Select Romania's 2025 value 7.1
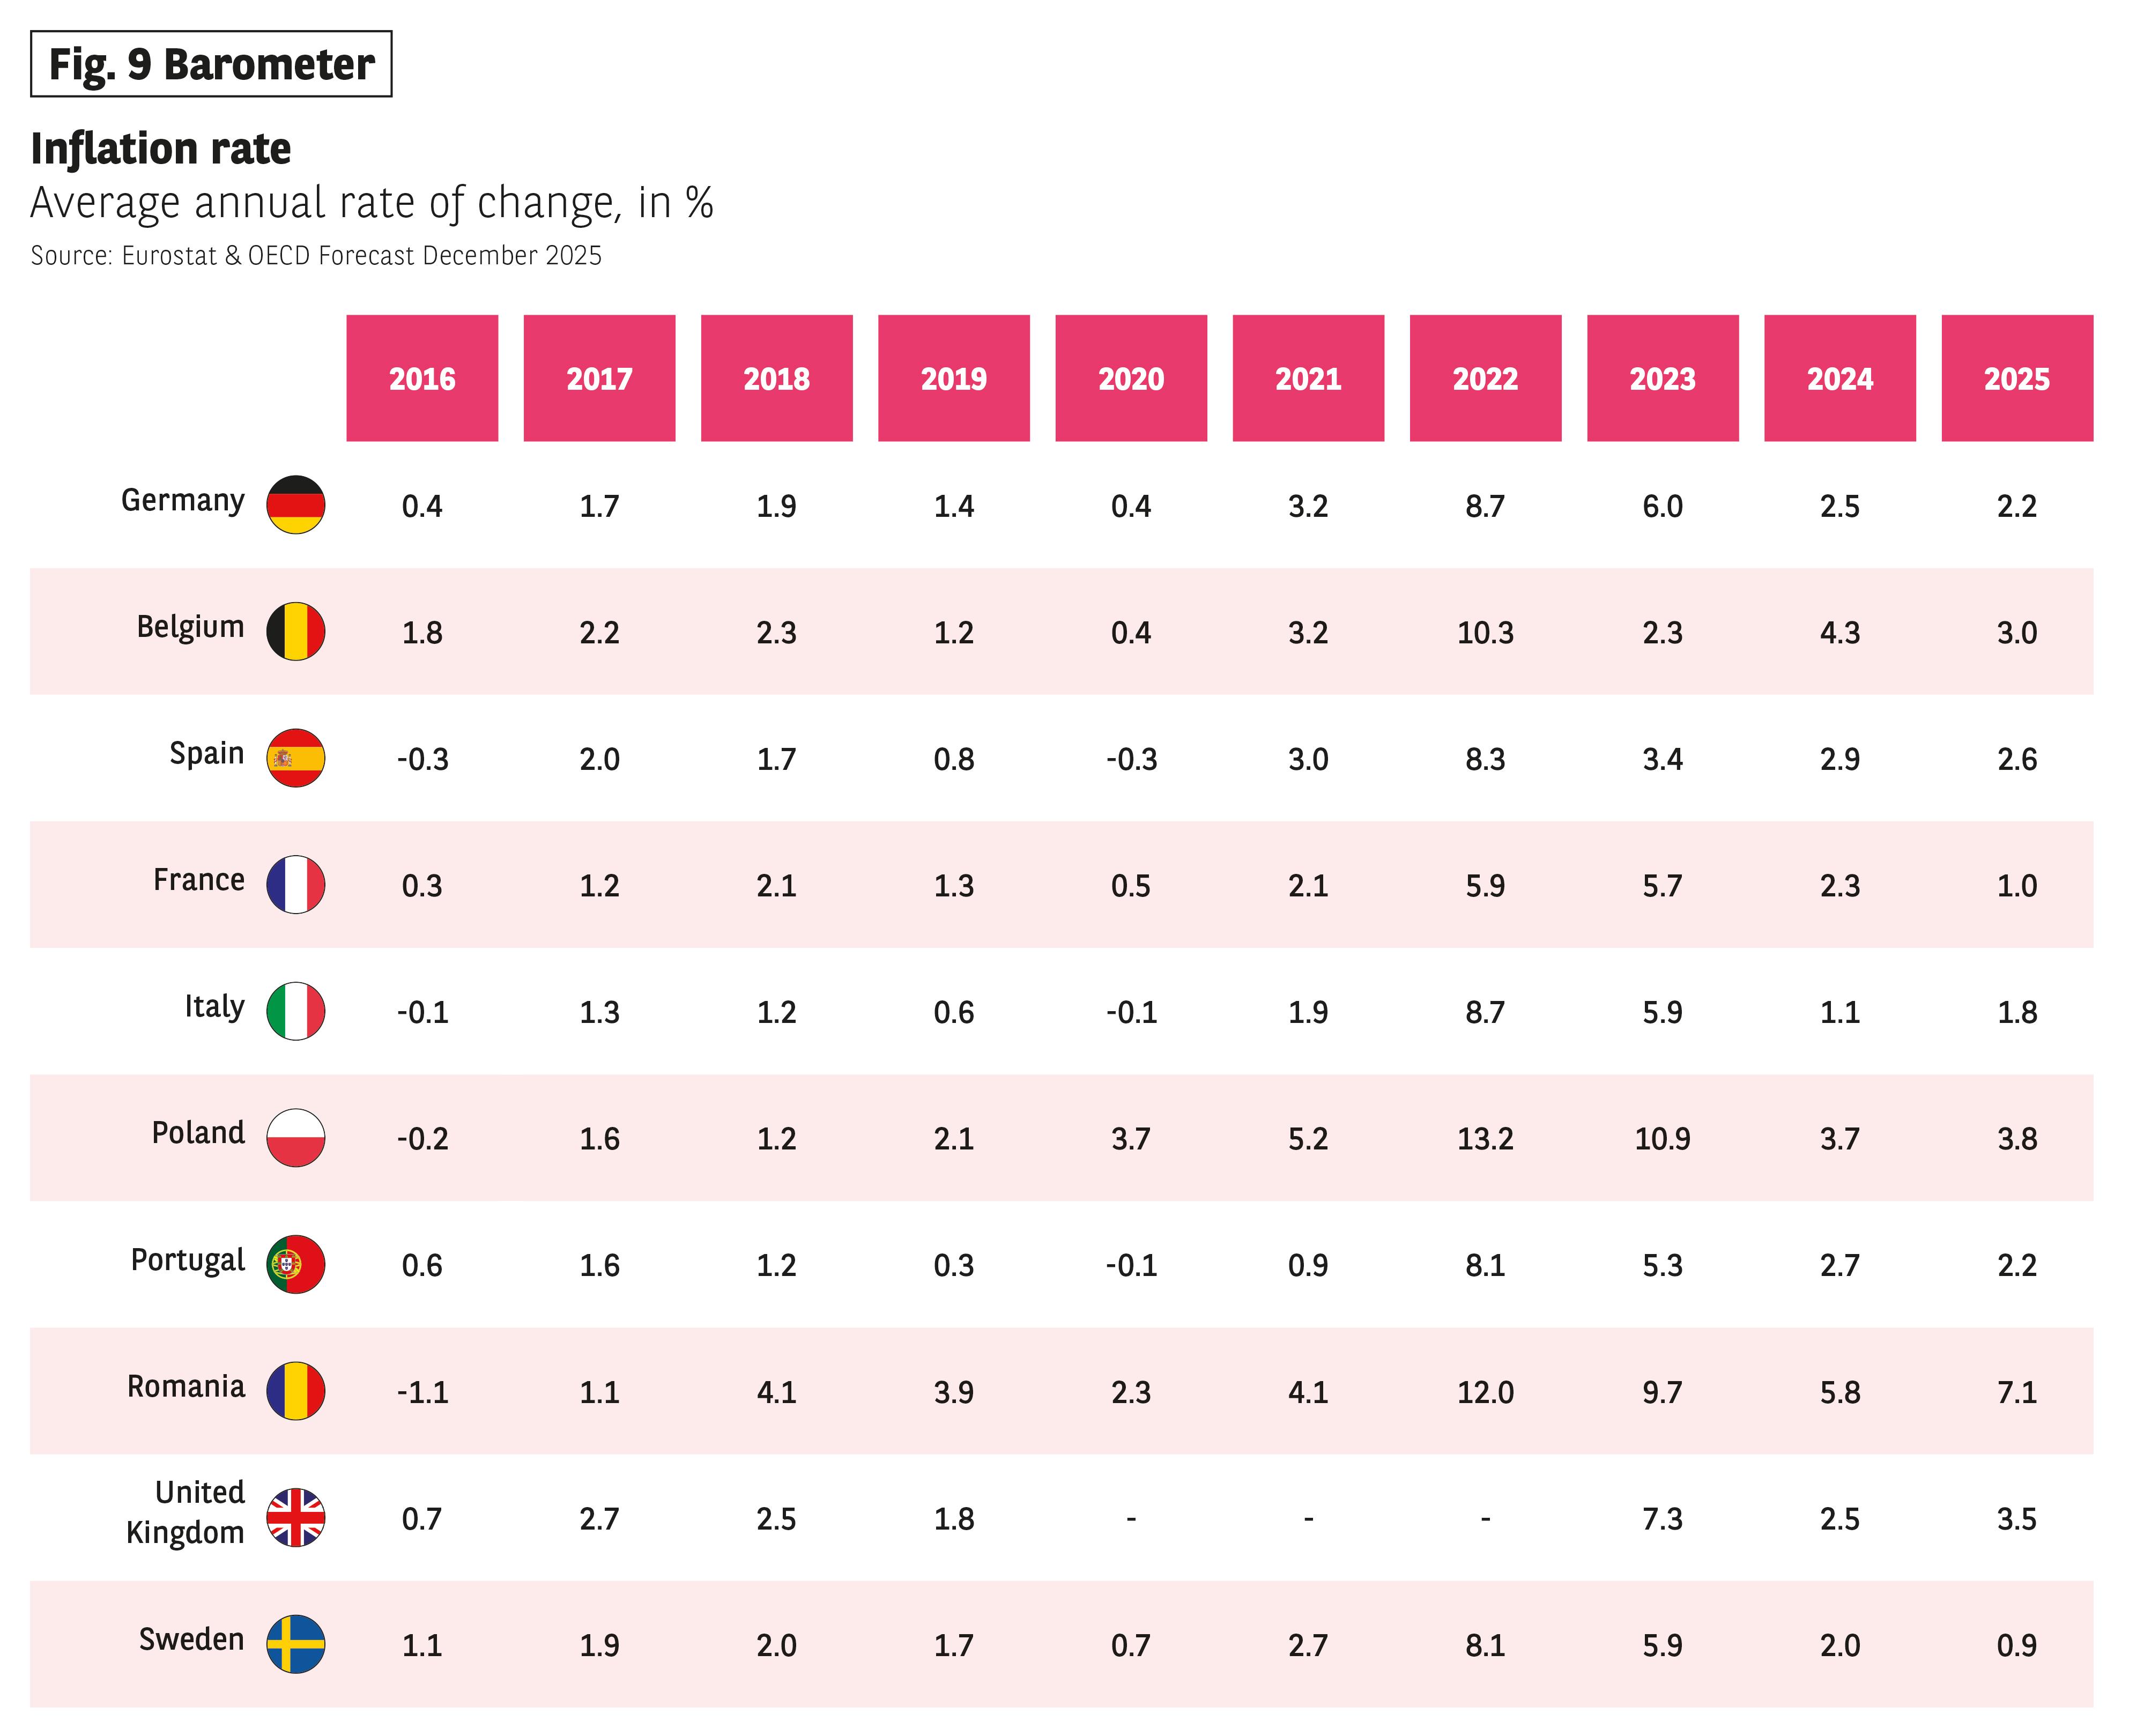This screenshot has height=1736, width=2129. (2017, 1392)
